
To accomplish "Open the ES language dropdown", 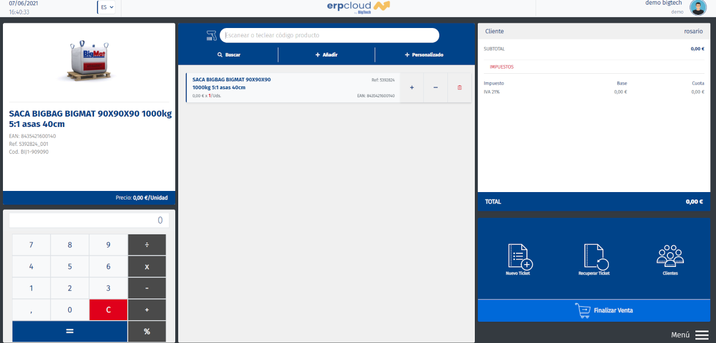I will [x=107, y=7].
